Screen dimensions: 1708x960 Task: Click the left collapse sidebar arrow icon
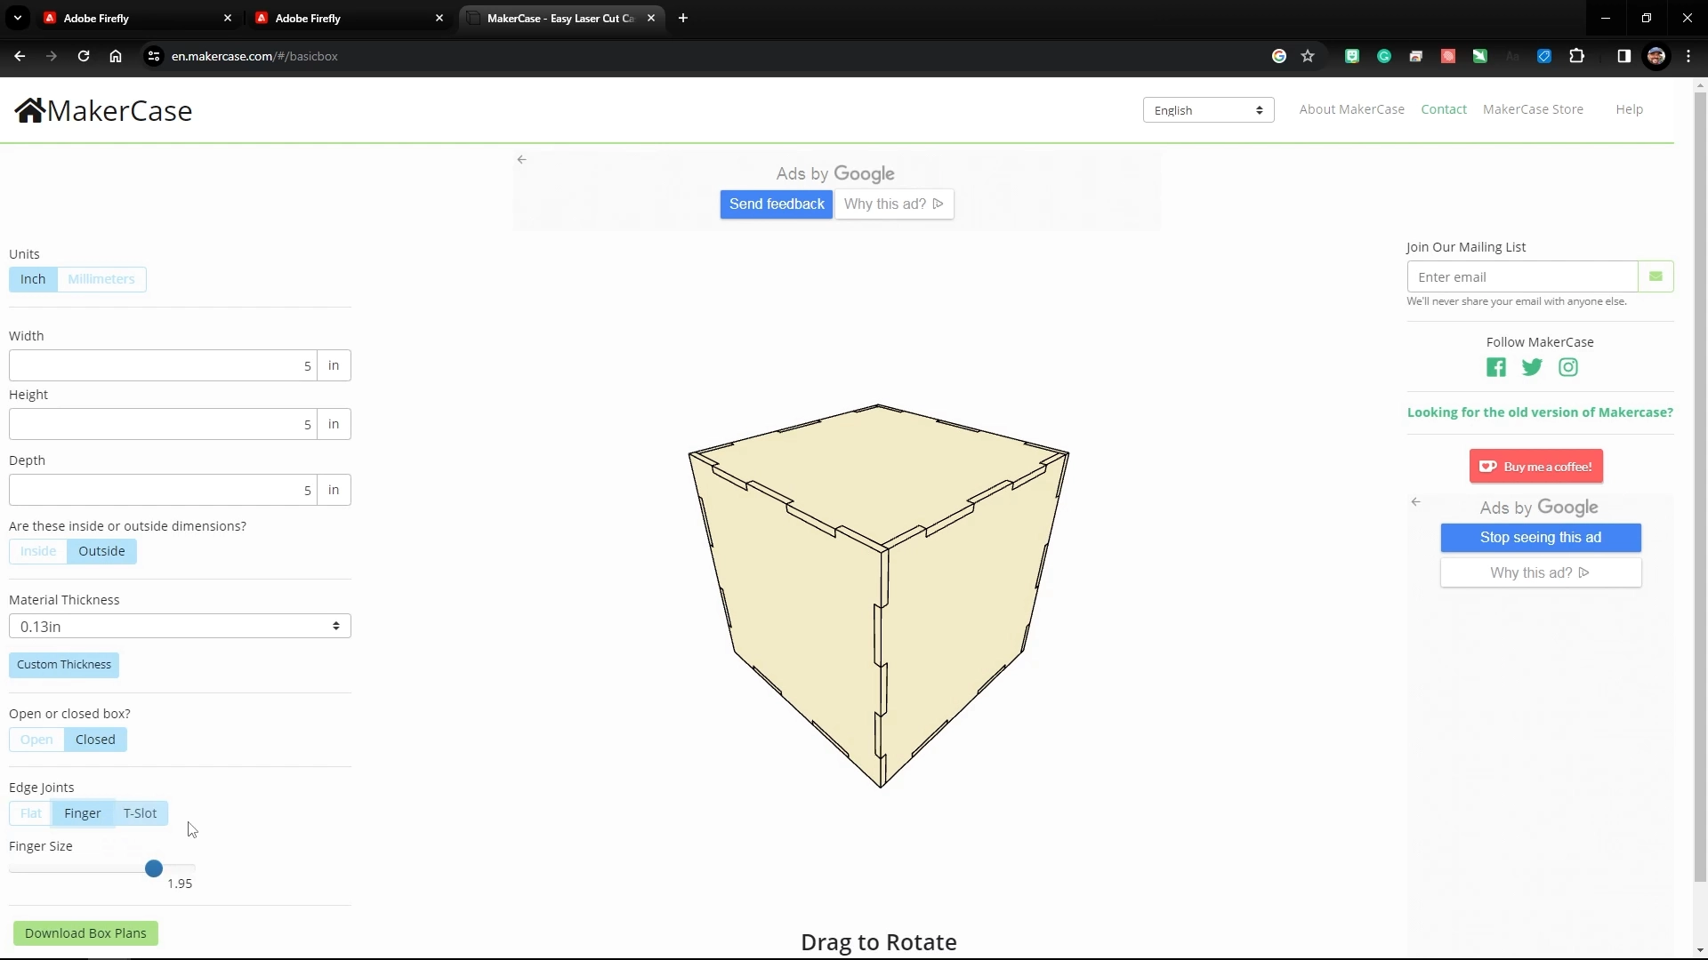click(522, 159)
